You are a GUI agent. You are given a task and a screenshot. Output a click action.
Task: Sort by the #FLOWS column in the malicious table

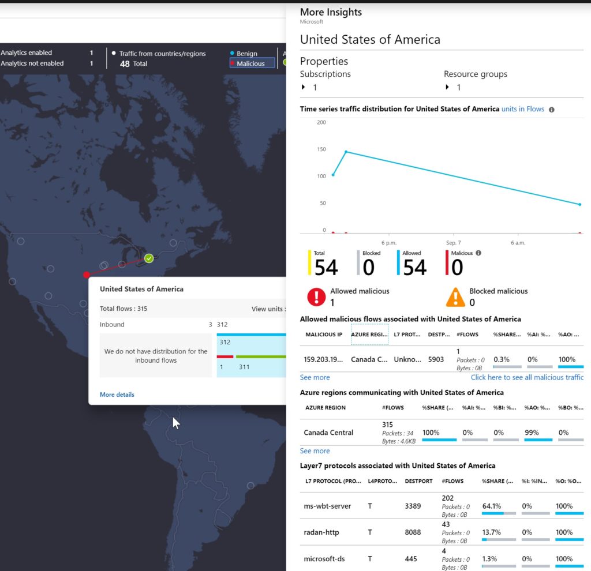point(467,335)
